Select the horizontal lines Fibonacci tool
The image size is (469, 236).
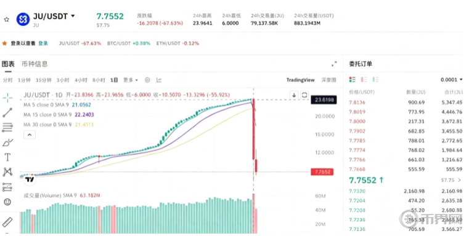(x=7, y=127)
